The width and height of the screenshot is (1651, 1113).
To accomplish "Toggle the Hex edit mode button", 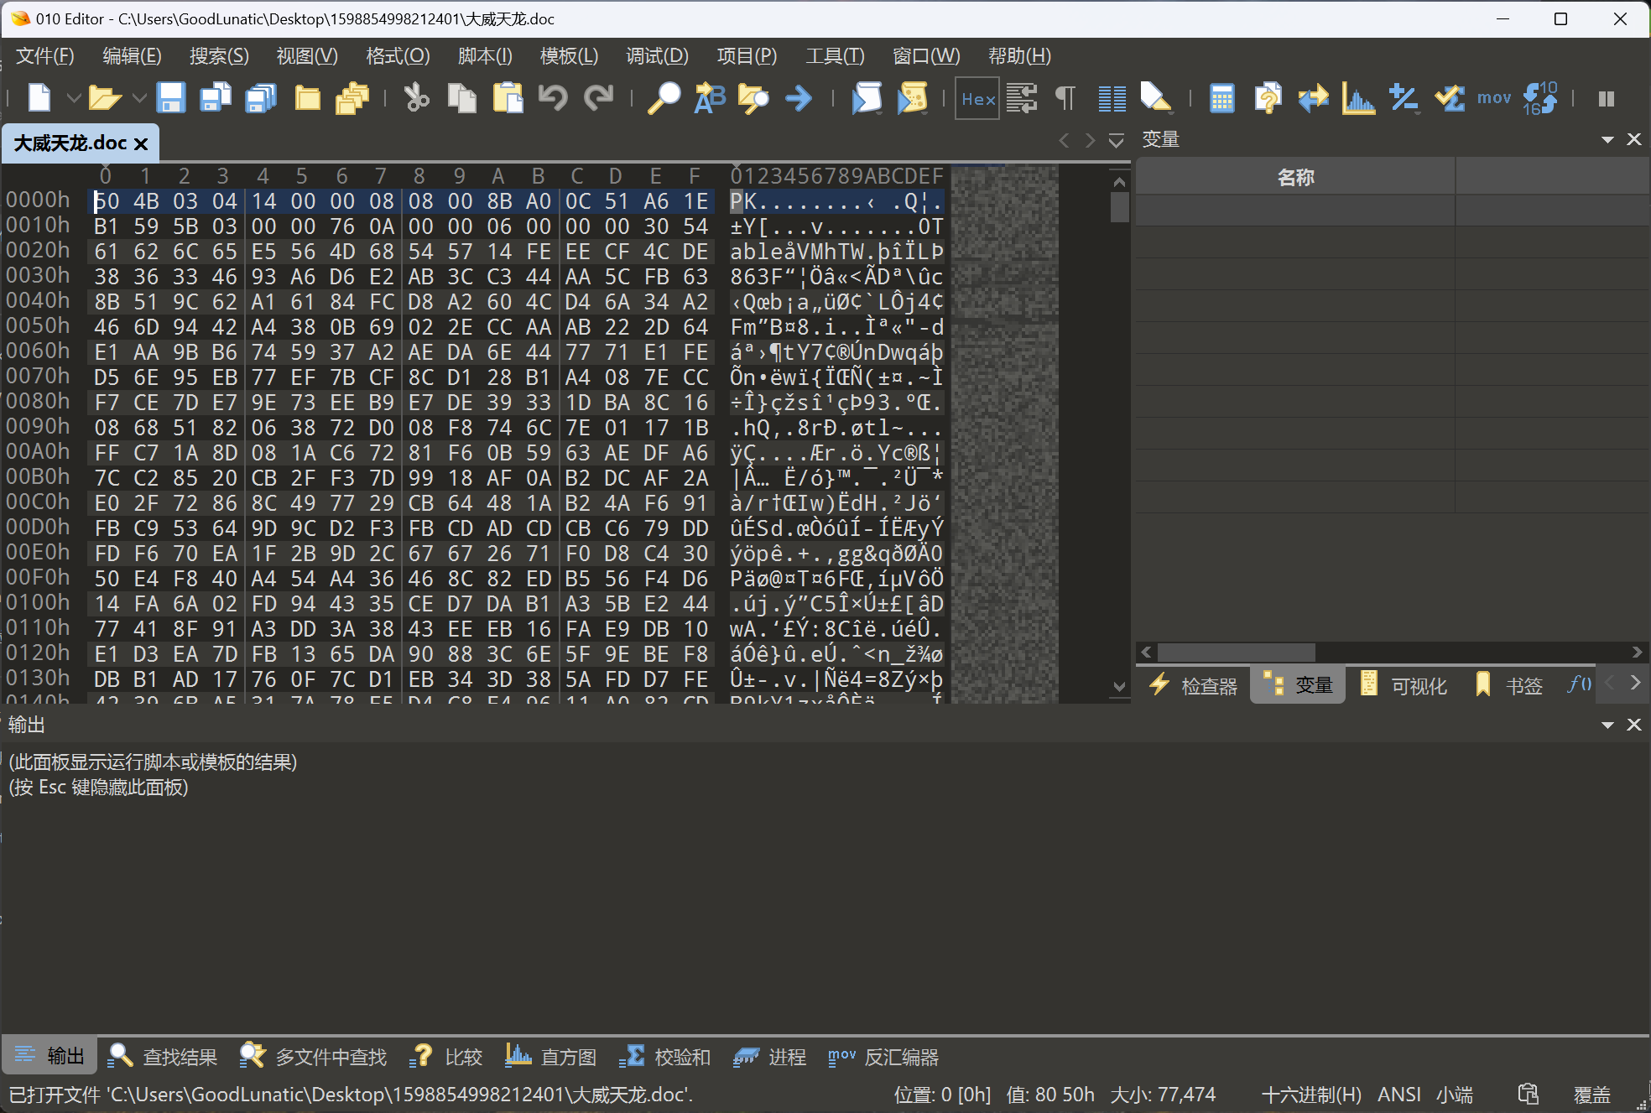I will point(977,99).
